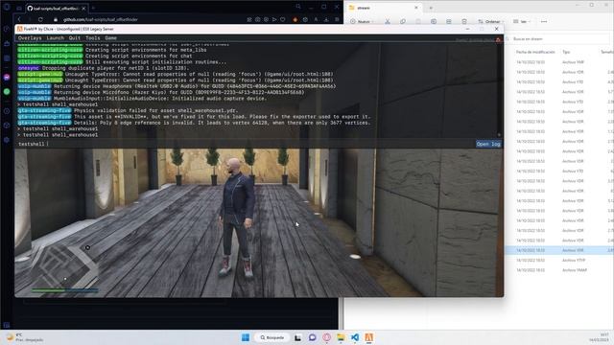The width and height of the screenshot is (614, 345).
Task: Select the Archivo YTYP file row
Action: tap(559, 260)
